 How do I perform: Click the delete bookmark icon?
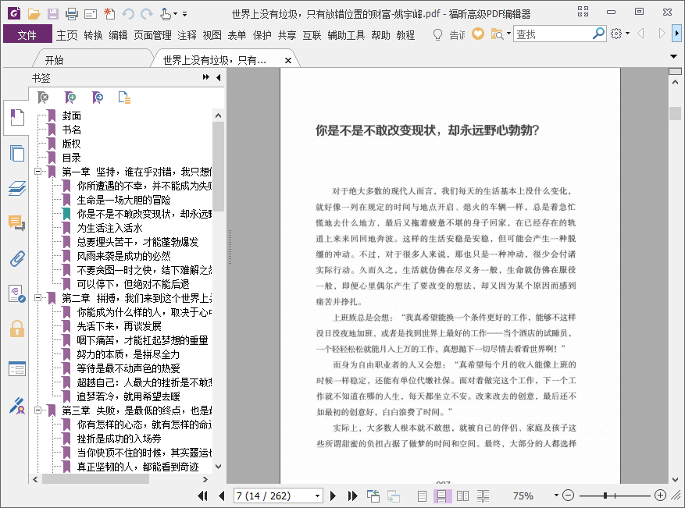(45, 98)
